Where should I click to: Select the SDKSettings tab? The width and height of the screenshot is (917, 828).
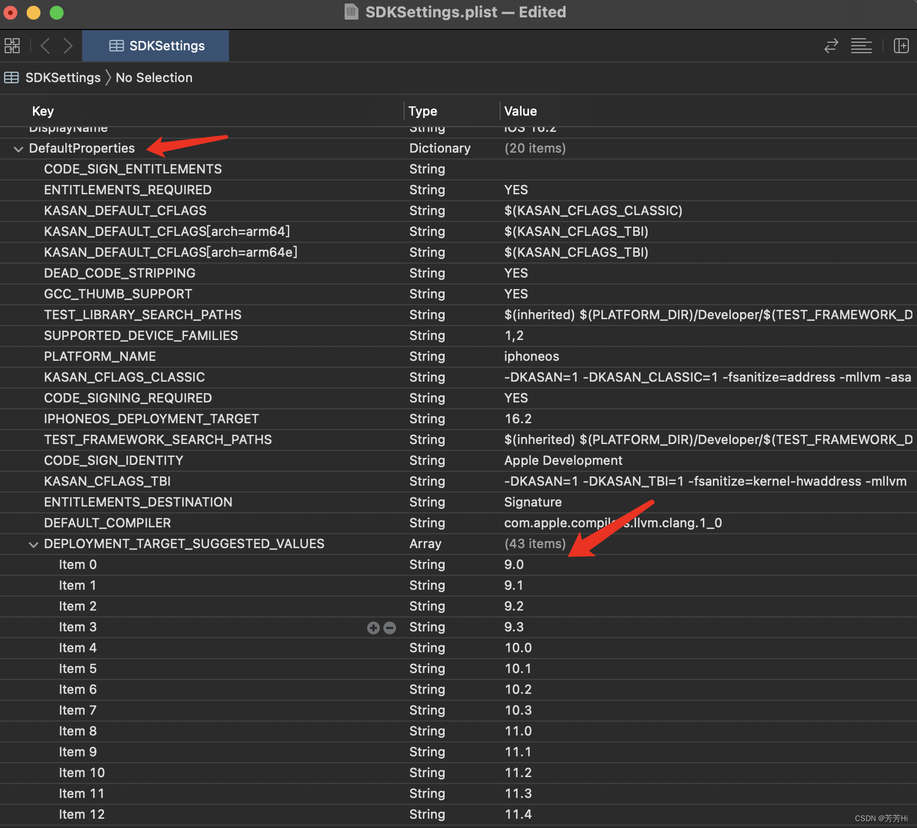(156, 46)
